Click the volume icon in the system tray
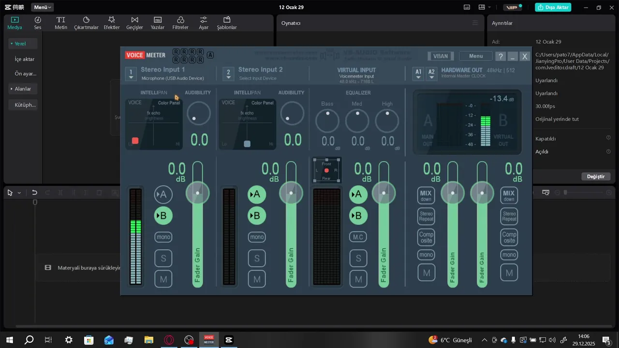This screenshot has width=619, height=348. pyautogui.click(x=552, y=340)
